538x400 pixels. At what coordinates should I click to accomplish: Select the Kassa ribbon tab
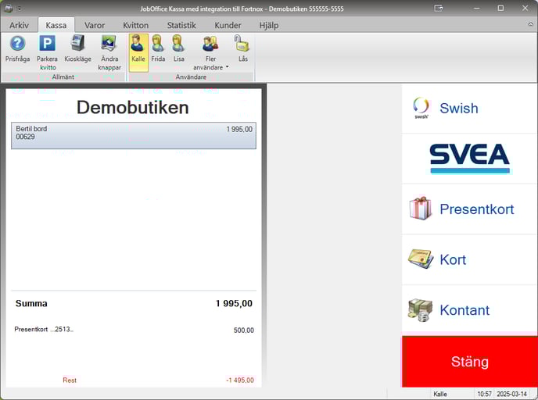56,25
